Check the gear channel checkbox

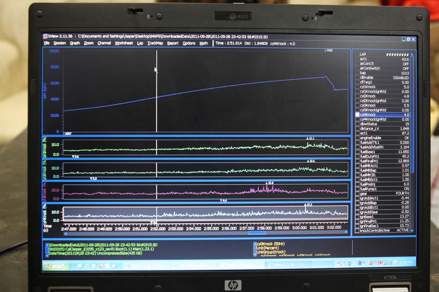click(x=357, y=193)
